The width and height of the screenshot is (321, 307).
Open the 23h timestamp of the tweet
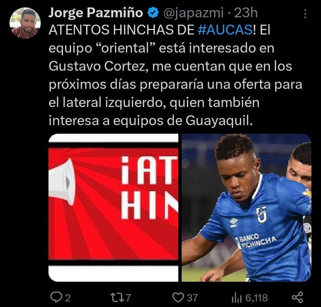[x=246, y=13]
